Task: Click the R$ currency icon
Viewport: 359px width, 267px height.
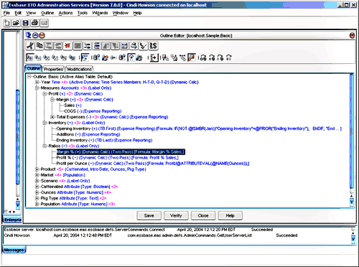Action: pos(153,46)
